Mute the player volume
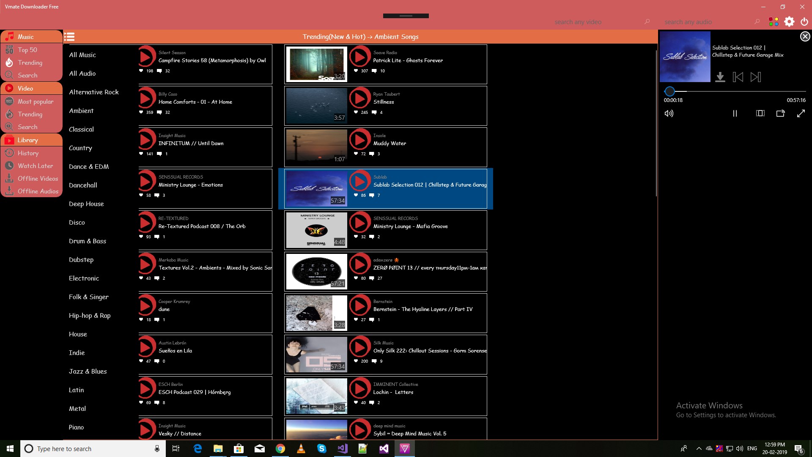The height and width of the screenshot is (457, 812). [x=669, y=113]
